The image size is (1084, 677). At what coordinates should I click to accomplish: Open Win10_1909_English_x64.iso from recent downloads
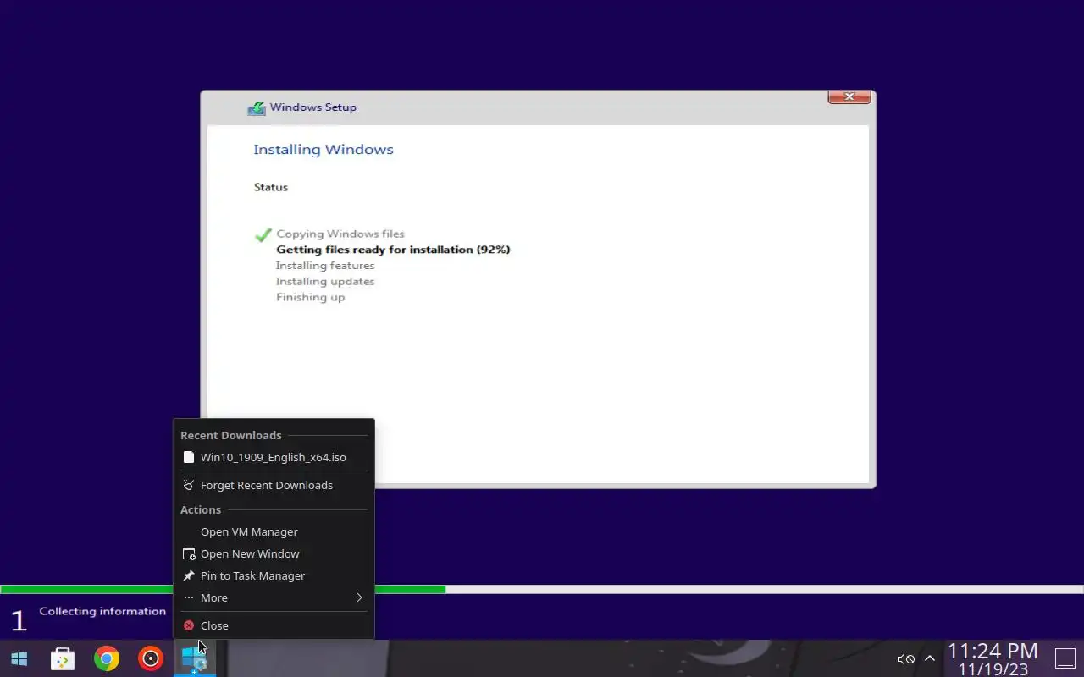click(274, 457)
